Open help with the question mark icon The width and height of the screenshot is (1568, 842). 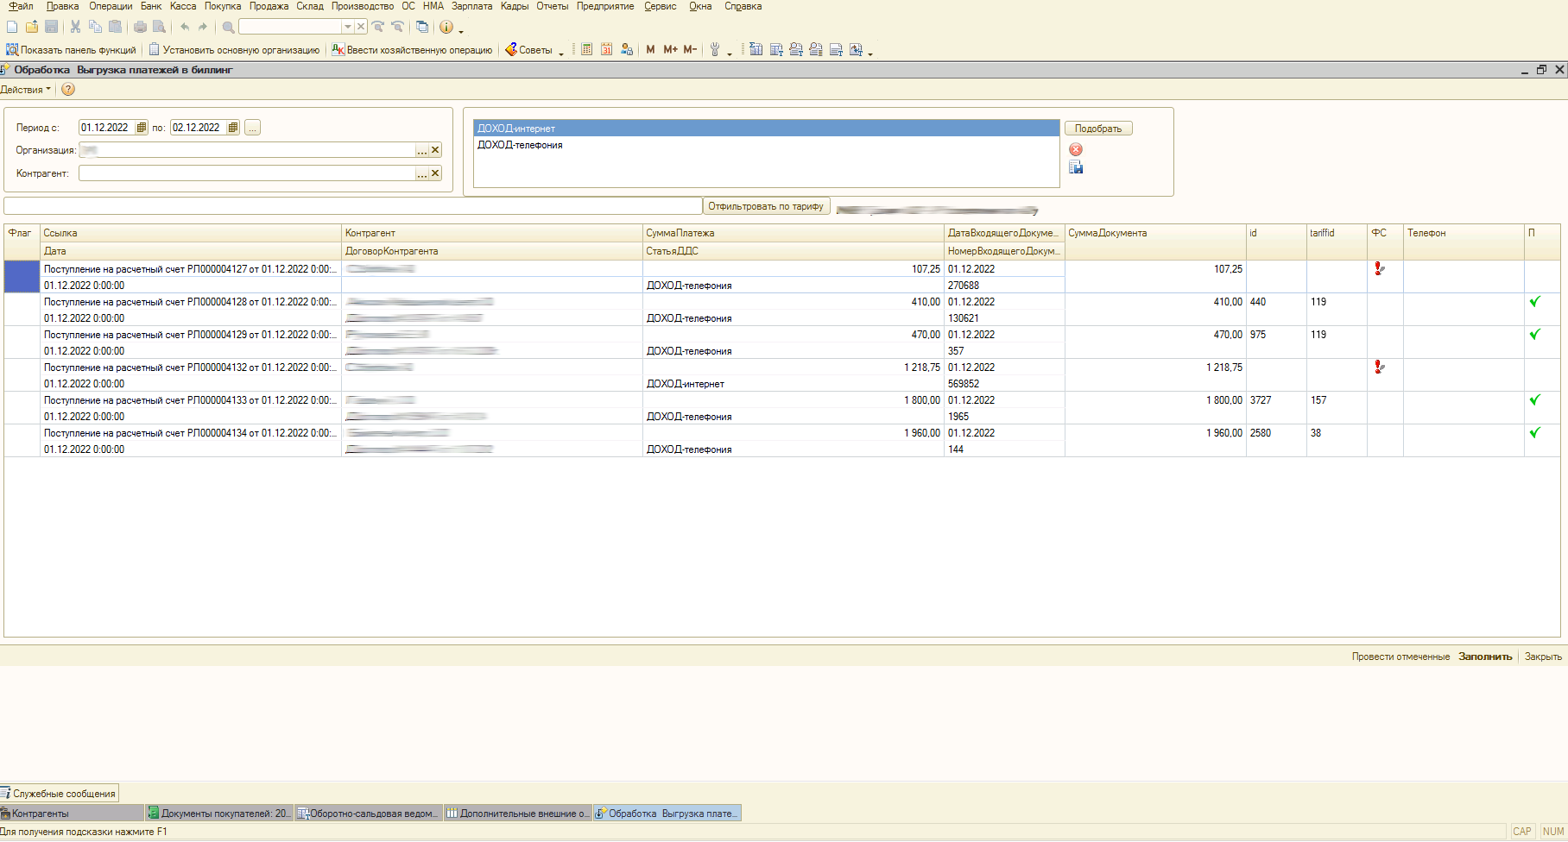[68, 90]
